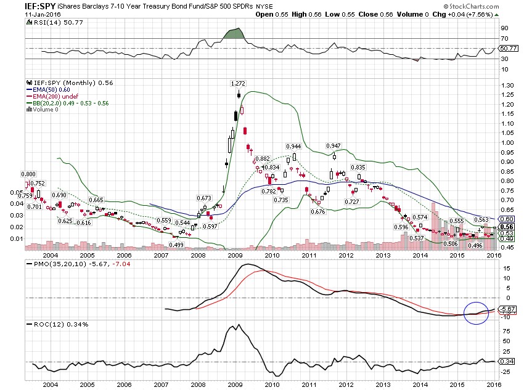Click the 0.727 price label

[x=352, y=201]
